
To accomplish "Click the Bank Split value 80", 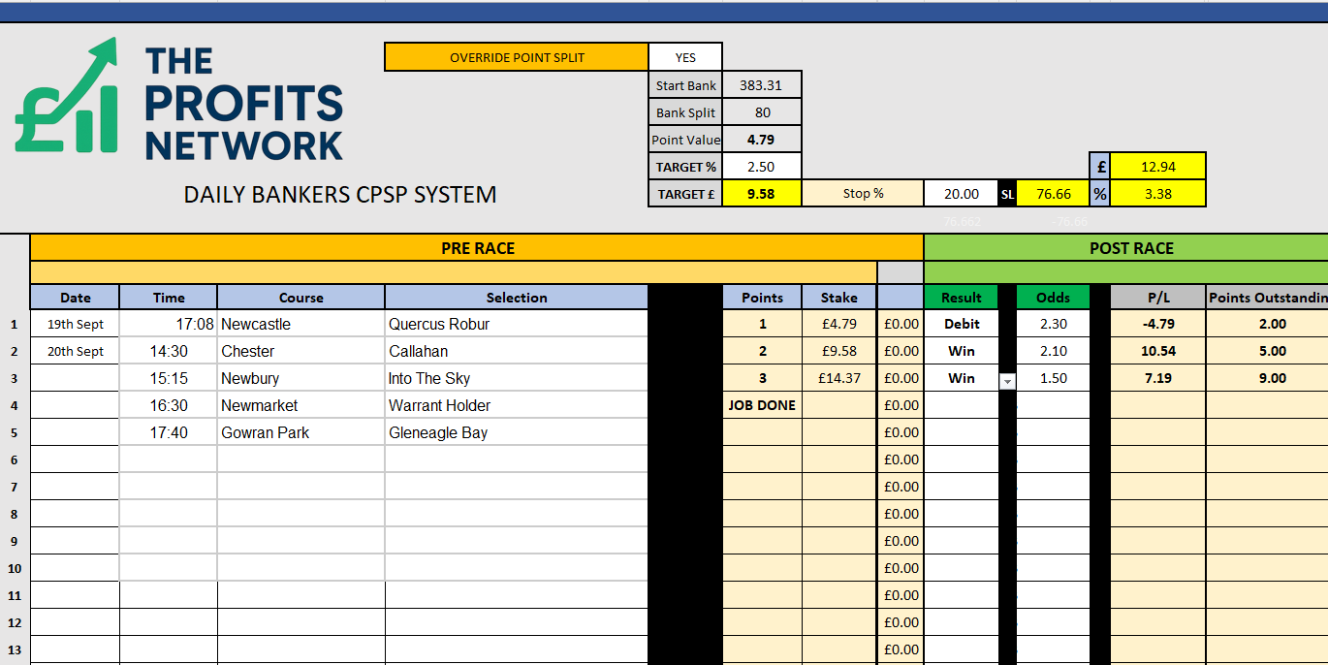I will pos(762,112).
